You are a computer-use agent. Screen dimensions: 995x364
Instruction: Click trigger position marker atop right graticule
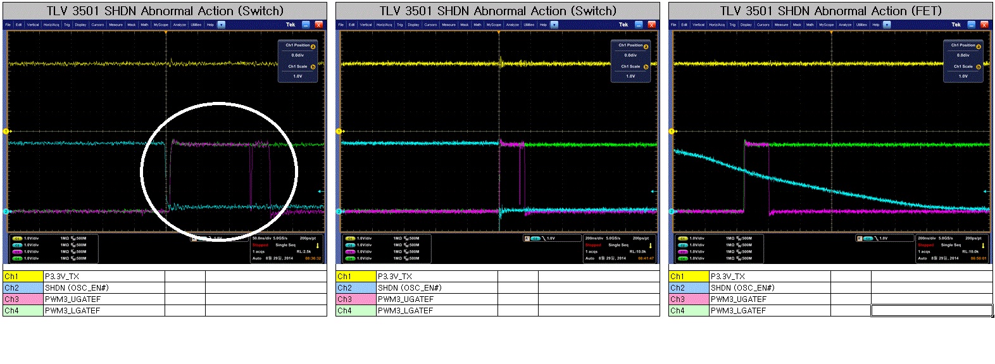tap(832, 32)
